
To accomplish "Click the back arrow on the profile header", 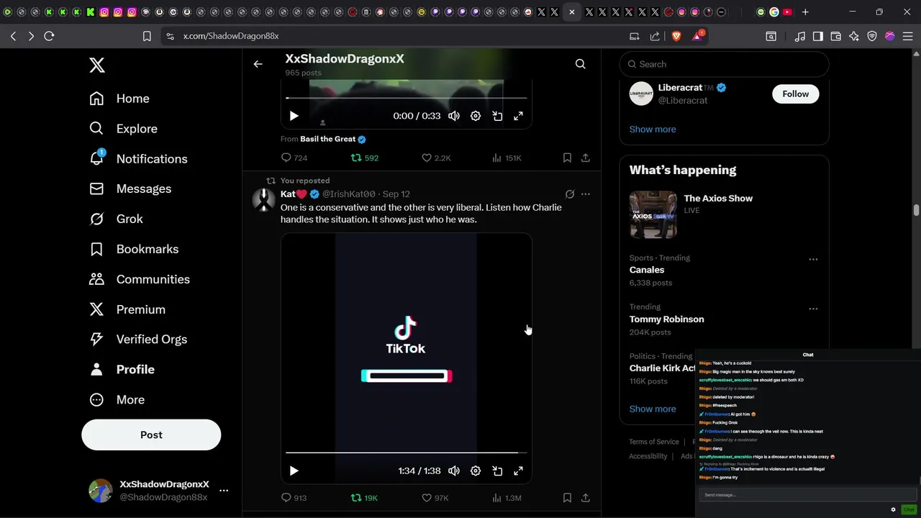I will tap(258, 64).
